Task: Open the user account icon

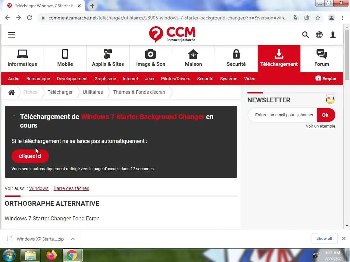Action: (x=333, y=35)
